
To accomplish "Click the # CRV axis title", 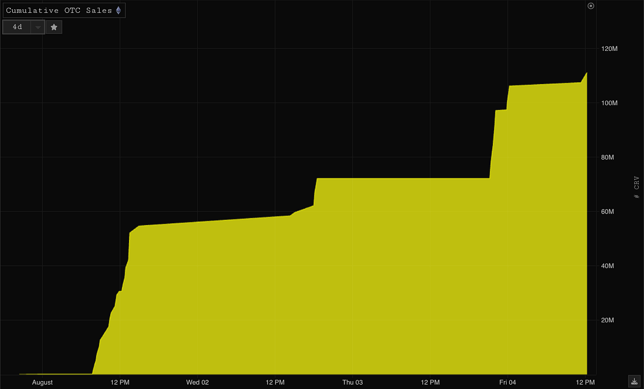I will pyautogui.click(x=636, y=187).
